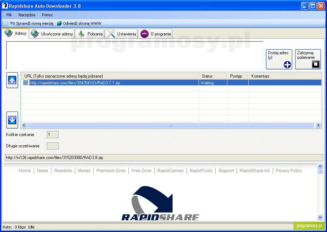The height and width of the screenshot is (232, 327).
Task: Click the horizontal scrollbar thumb of URL list
Action: click(x=170, y=125)
